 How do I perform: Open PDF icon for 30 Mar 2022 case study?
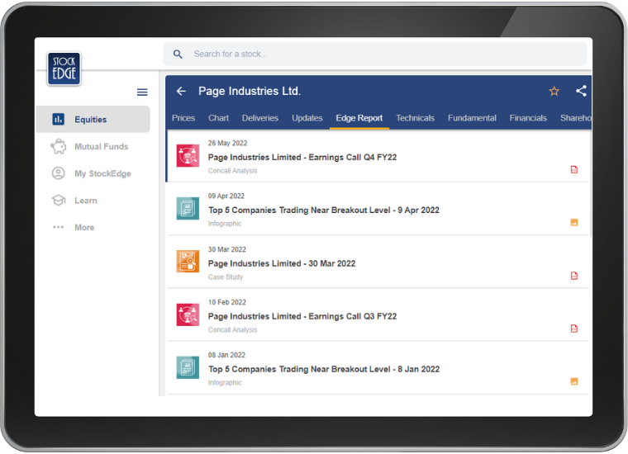coord(574,276)
